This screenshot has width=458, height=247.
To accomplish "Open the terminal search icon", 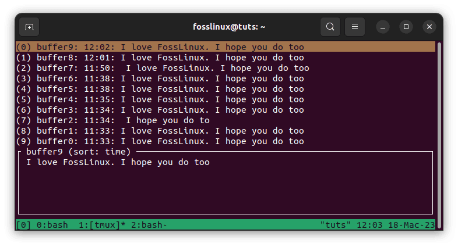I will point(330,27).
